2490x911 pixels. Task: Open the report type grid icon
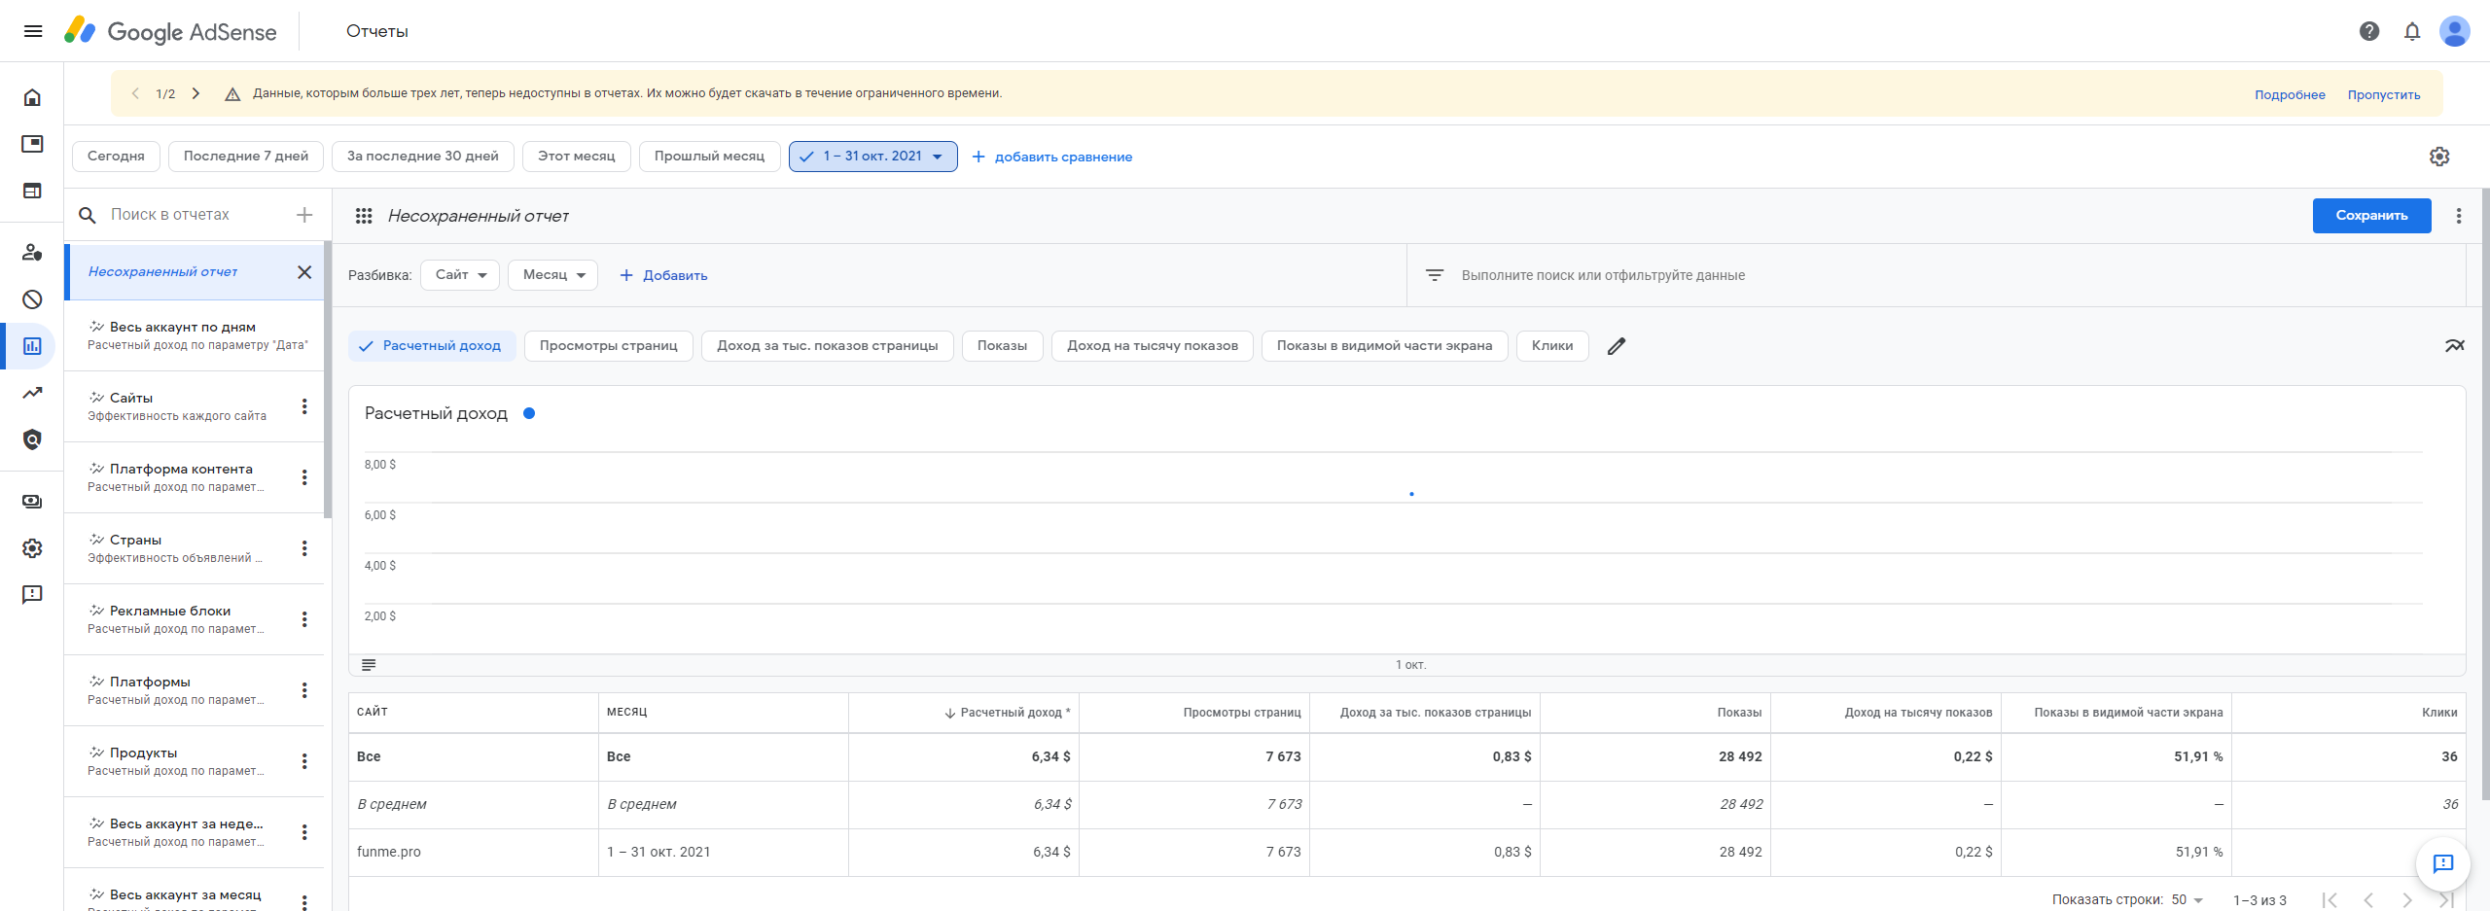(364, 216)
